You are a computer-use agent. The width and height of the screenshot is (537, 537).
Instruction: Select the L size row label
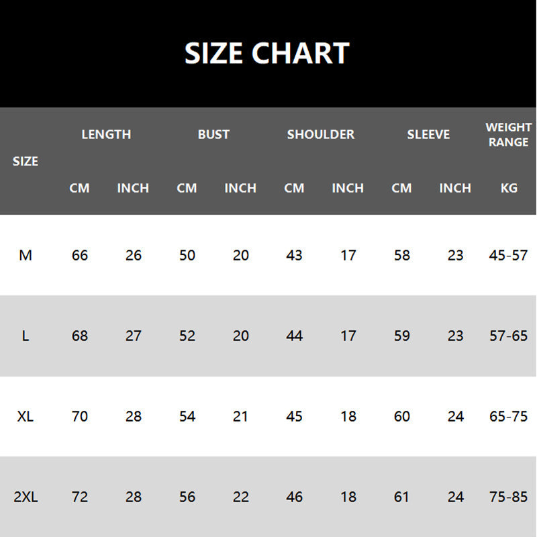coord(26,336)
